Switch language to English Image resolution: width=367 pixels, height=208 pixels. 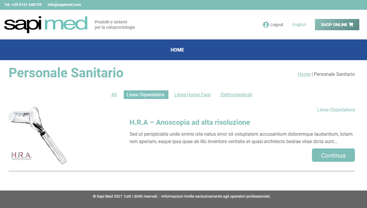click(299, 25)
